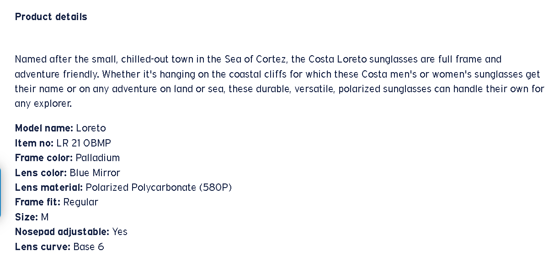Click the Lens curve label
This screenshot has height=267, width=554.
[x=43, y=247]
